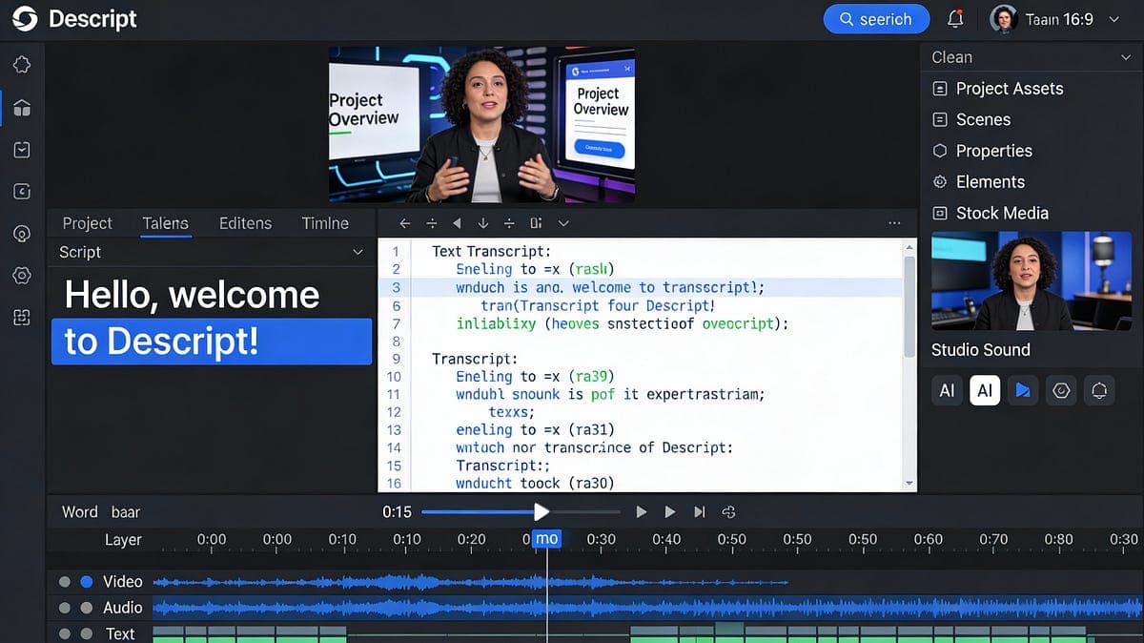Toggle the dark AI button
Viewport: 1144px width, 643px height.
[x=946, y=390]
